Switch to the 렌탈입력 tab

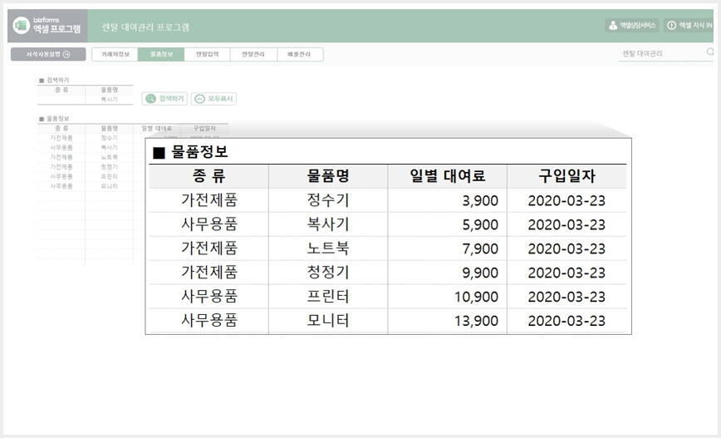point(208,54)
